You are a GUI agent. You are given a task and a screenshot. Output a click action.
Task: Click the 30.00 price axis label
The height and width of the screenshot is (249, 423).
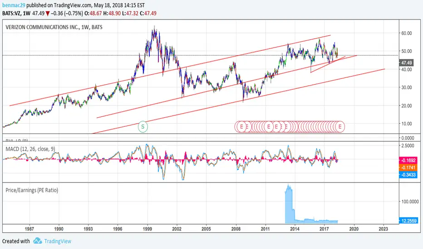pos(407,87)
